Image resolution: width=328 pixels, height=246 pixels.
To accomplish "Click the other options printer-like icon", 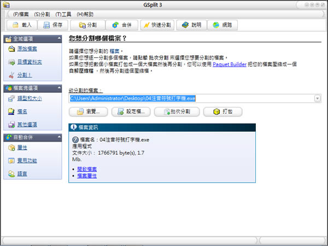I will (x=11, y=125).
